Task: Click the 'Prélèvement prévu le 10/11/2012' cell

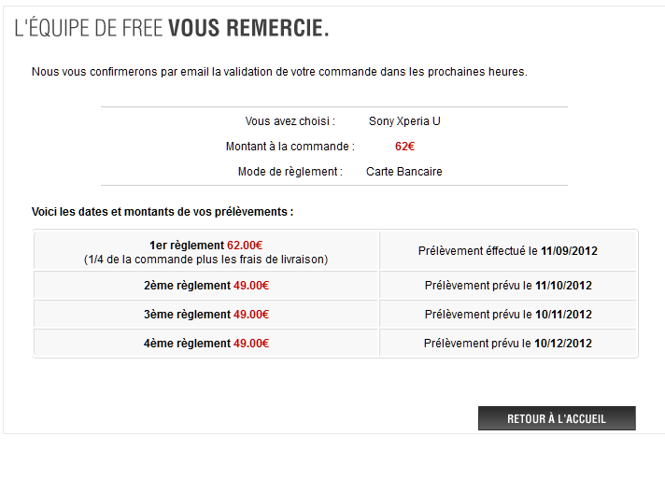Action: click(x=508, y=315)
